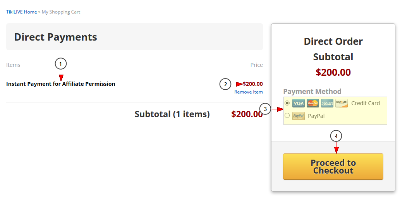Go to TikiLIVE Home breadcrumb
Screen dimensions: 400x201
click(x=22, y=12)
